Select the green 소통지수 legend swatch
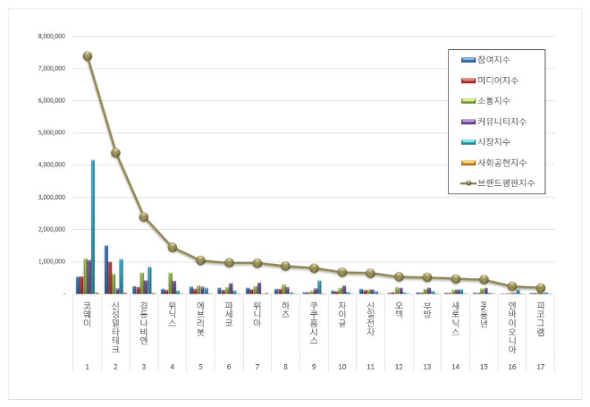The height and width of the screenshot is (407, 590). [468, 101]
